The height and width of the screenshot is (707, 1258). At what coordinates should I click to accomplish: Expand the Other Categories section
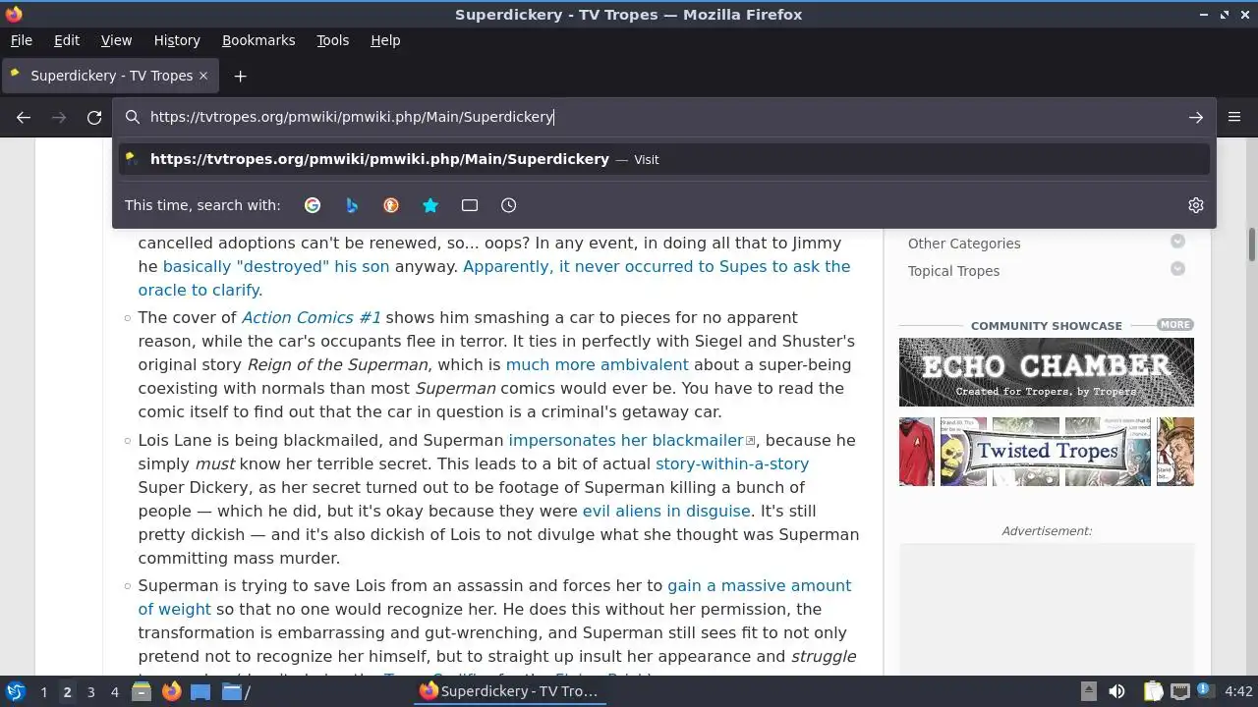point(1177,243)
